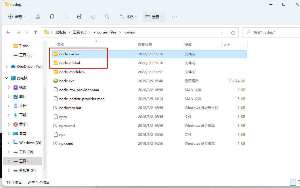Click folder icon at address bar start
Image resolution: width=300 pixels, height=188 pixels.
(47, 32)
